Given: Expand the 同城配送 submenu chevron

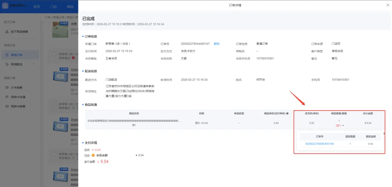Looking at the screenshot, I should (x=34, y=64).
